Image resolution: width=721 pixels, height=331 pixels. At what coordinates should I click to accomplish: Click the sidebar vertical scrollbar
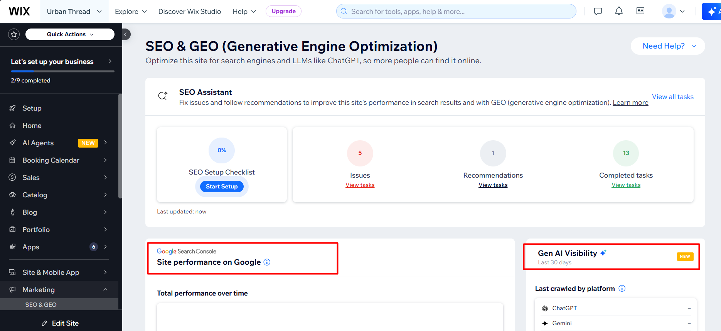coord(120,146)
